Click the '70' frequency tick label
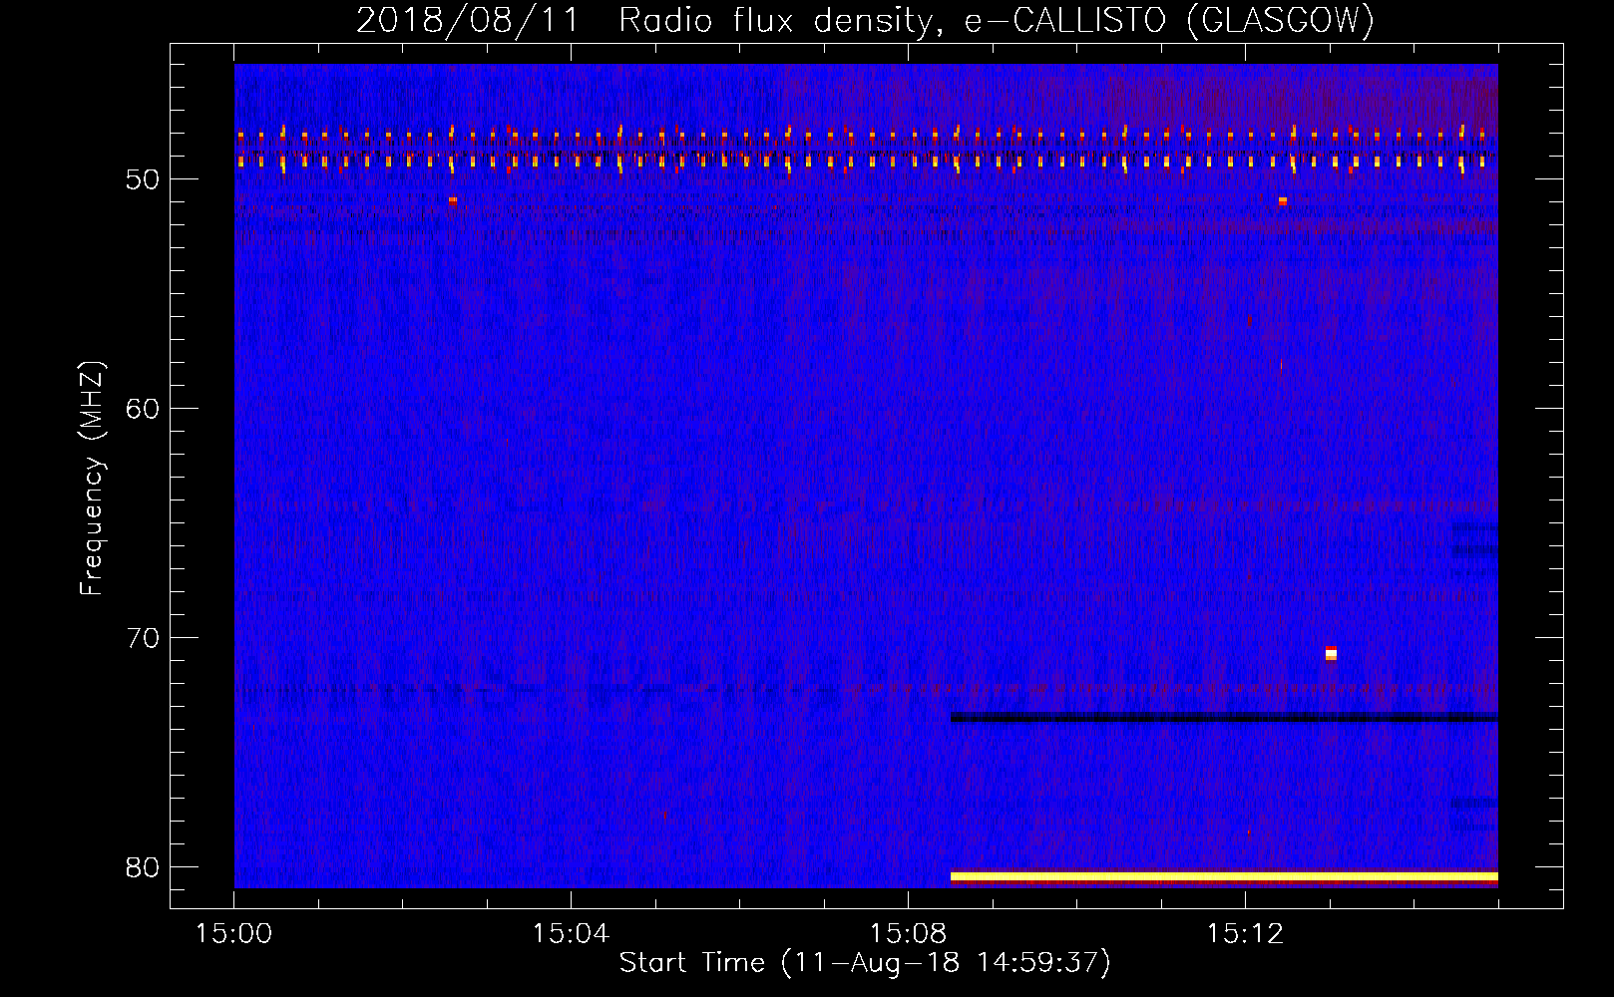 pos(143,639)
